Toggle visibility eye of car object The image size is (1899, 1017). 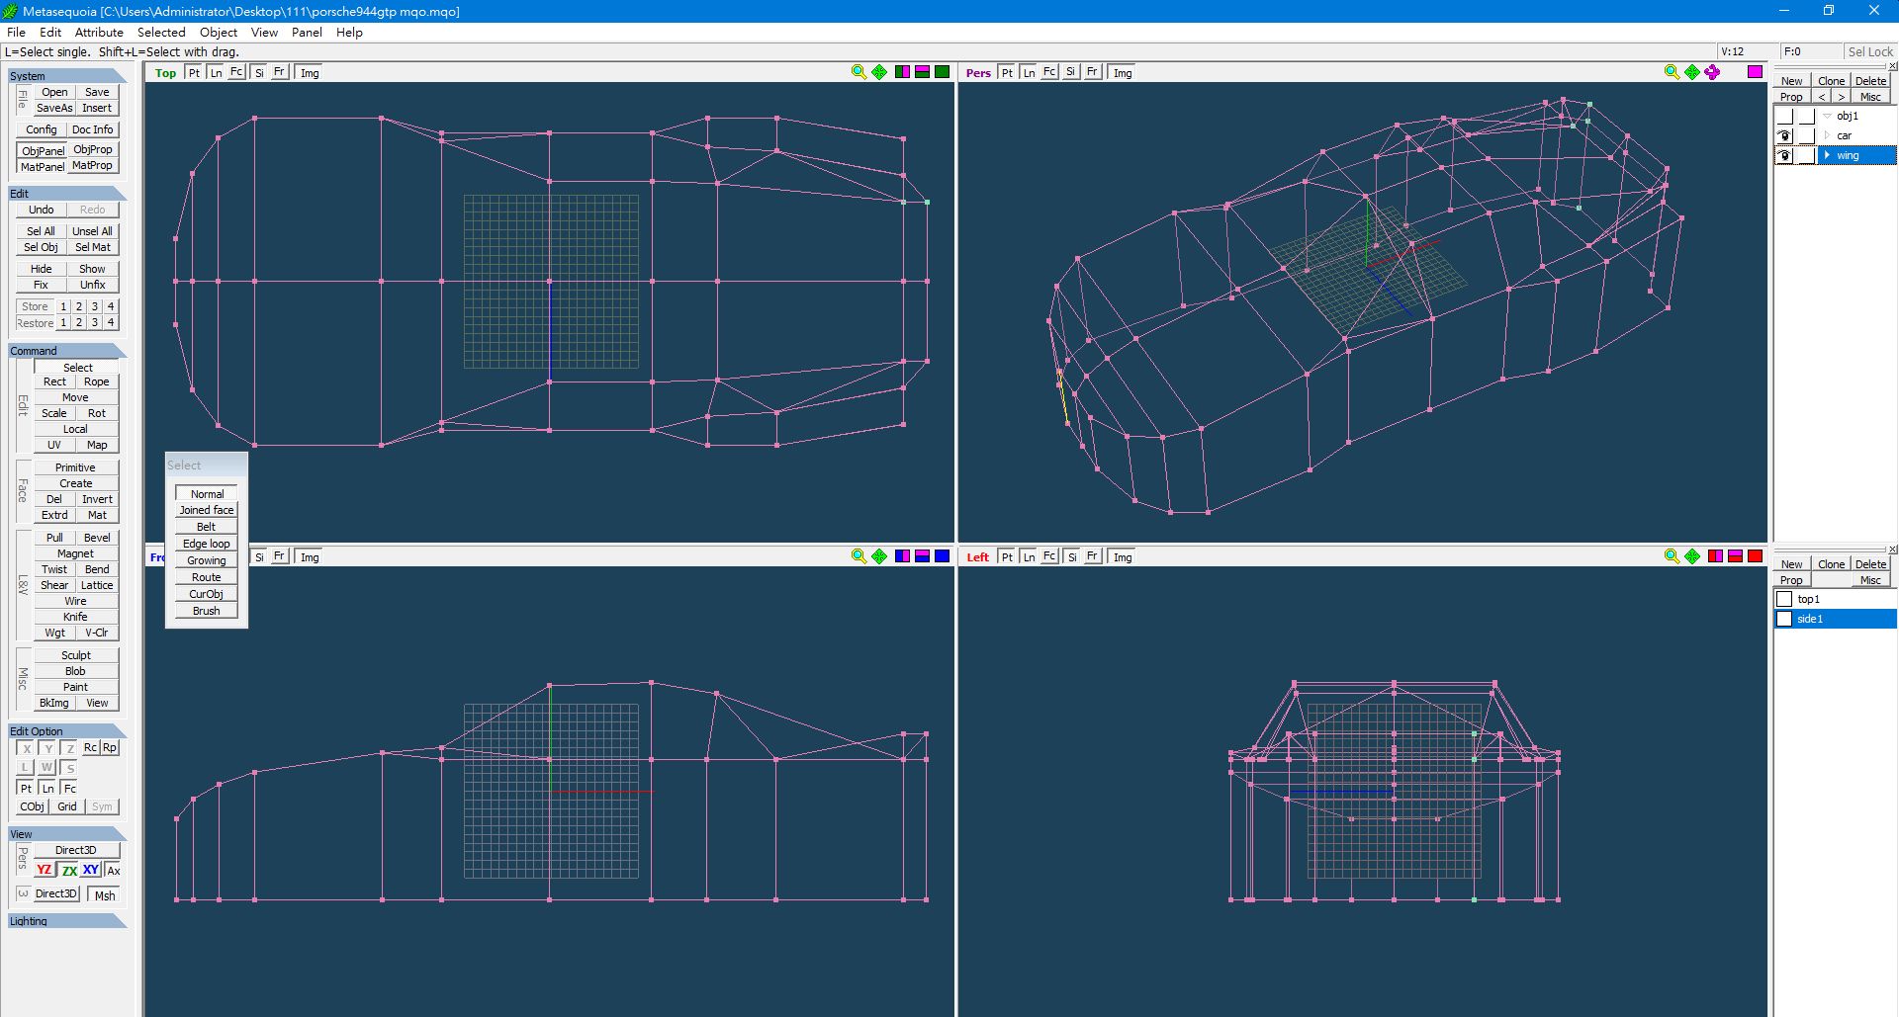1784,135
